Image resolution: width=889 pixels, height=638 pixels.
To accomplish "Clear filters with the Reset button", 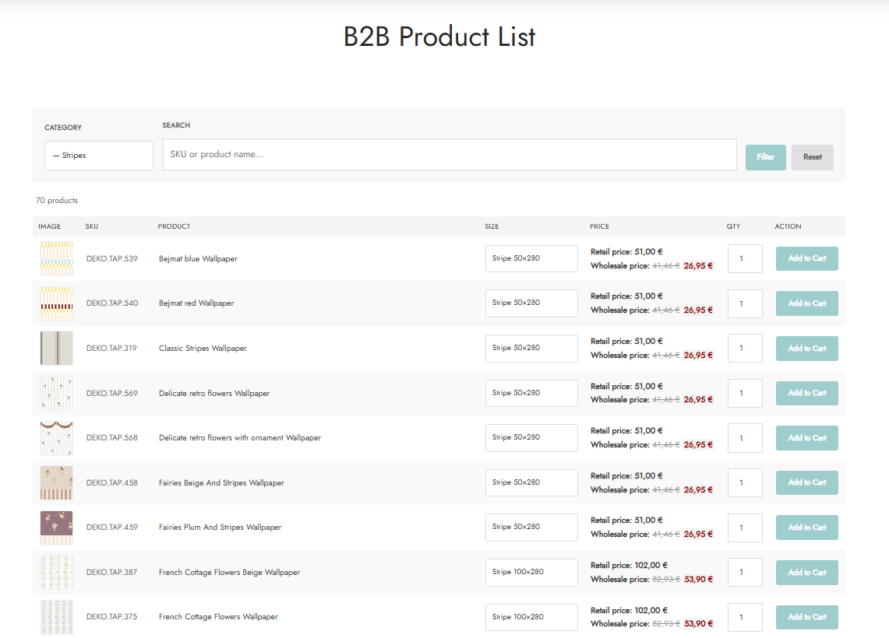I will pos(813,157).
